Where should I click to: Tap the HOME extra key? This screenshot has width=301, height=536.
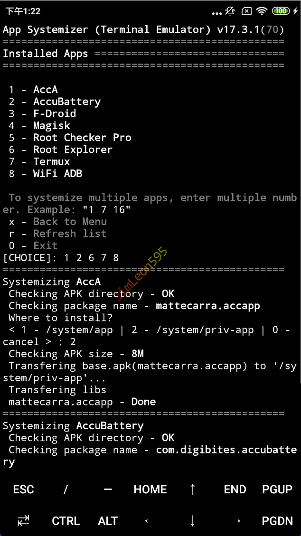pyautogui.click(x=150, y=489)
